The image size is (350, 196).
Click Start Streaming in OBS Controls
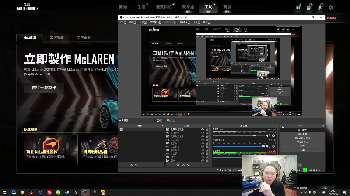[x=302, y=130]
